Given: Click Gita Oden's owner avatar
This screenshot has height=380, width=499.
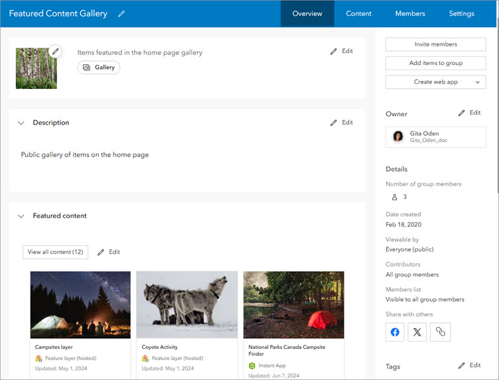Looking at the screenshot, I should [398, 137].
